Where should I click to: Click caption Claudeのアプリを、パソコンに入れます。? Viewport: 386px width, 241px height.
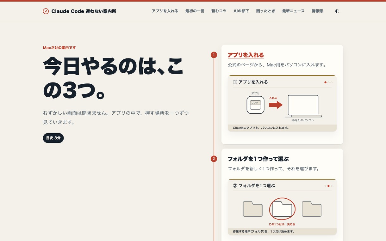261,128
